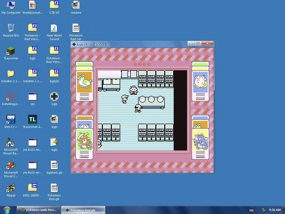Viewport: 285px width, 214px height.
Task: Click the bgb - POKEMON RED title bar
Action: point(129,44)
